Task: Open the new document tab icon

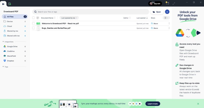Action: click(x=10, y=4)
